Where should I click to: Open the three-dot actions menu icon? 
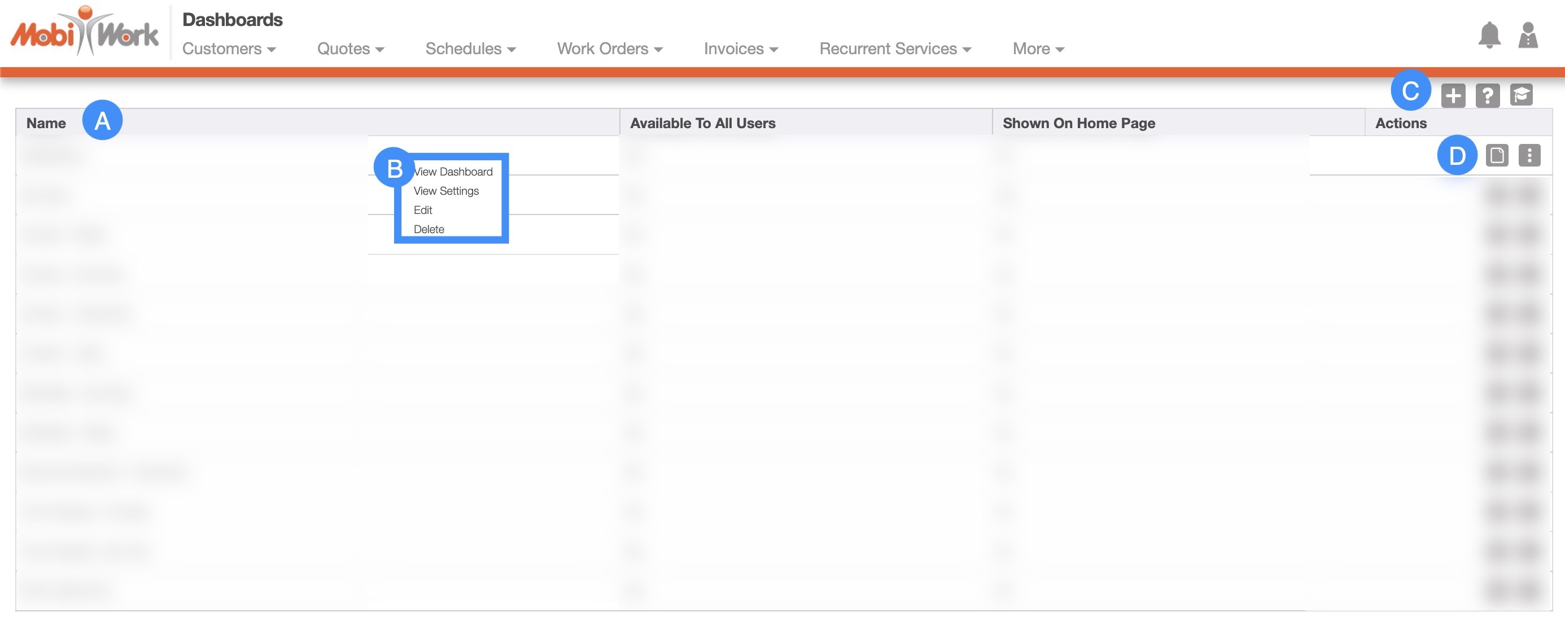tap(1529, 156)
